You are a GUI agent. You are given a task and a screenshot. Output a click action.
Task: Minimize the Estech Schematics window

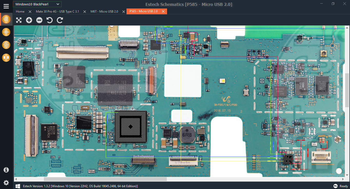pos(322,4)
